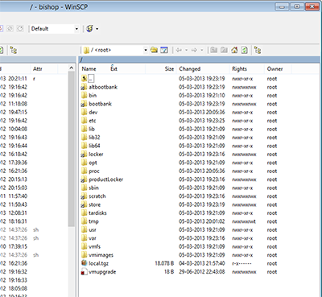Click the '18 B' size of vmupgrade
Viewport: 322px width, 297px height.
[x=169, y=272]
